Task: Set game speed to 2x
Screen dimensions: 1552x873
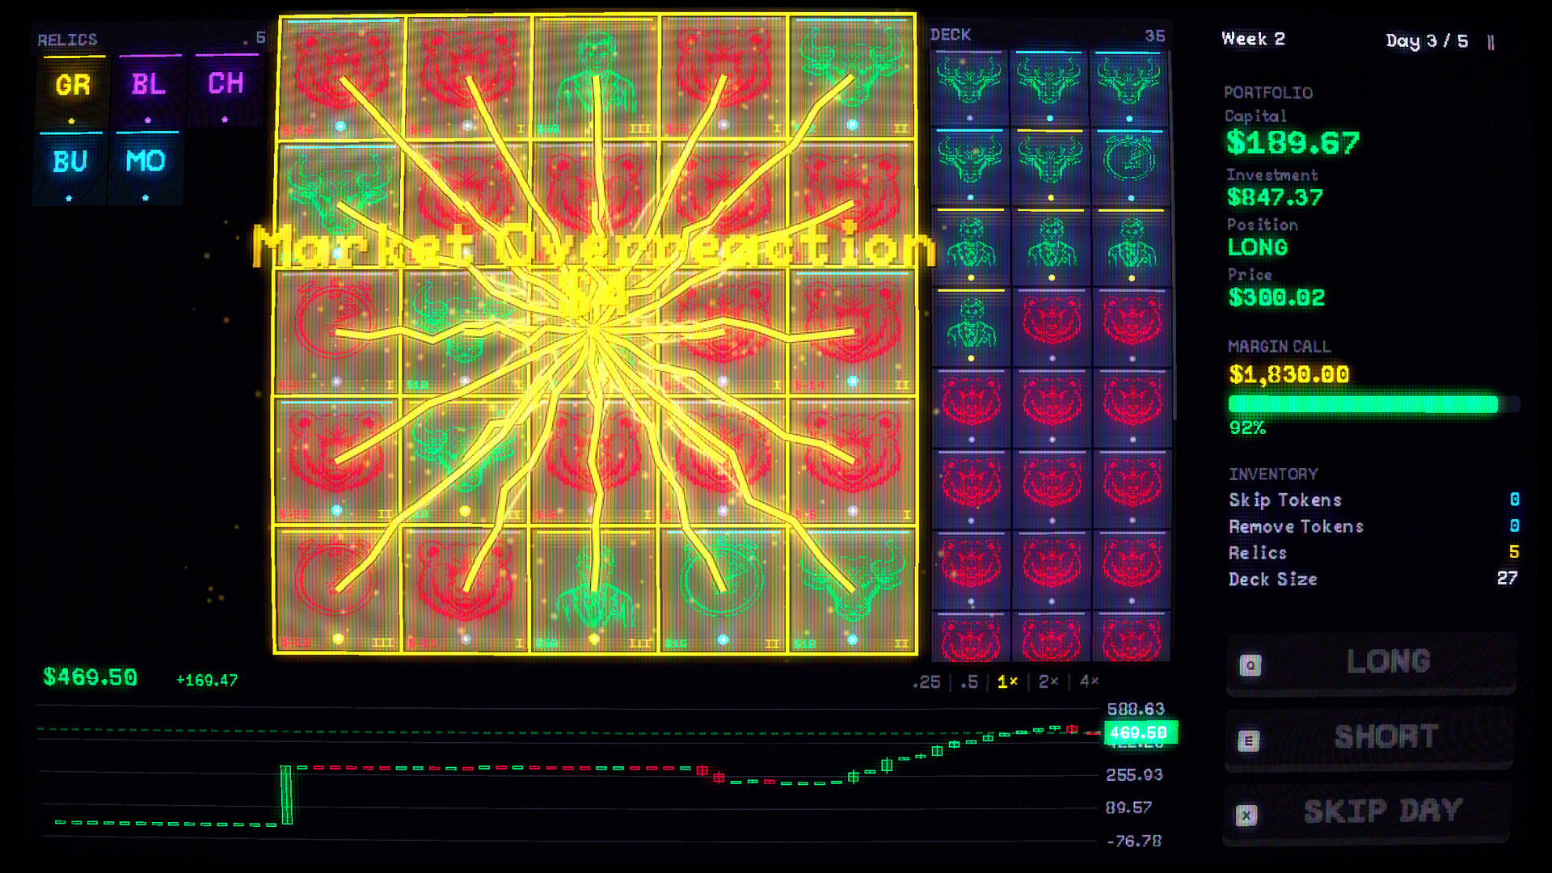Action: (1048, 682)
